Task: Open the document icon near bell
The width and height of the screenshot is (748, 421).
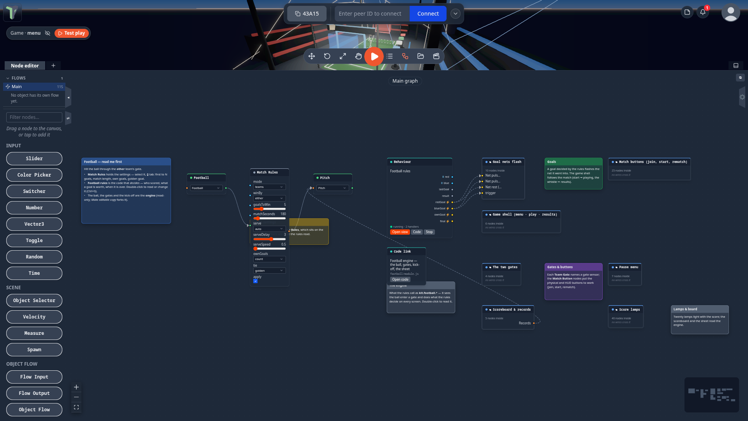Action: click(x=687, y=12)
